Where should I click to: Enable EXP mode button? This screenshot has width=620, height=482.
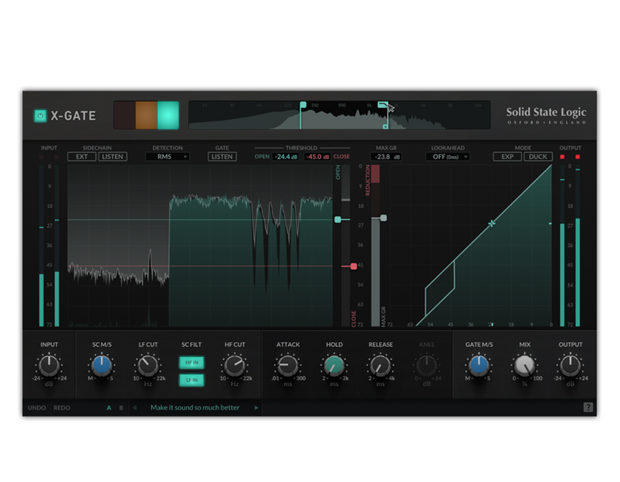pos(507,156)
